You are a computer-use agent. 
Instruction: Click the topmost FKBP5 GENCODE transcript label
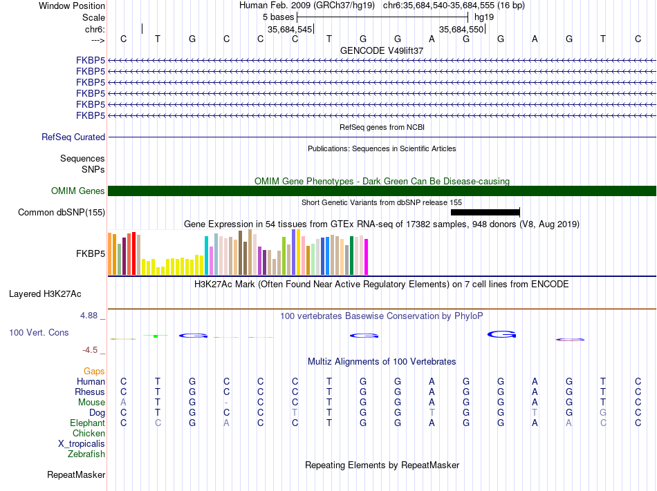click(x=91, y=60)
